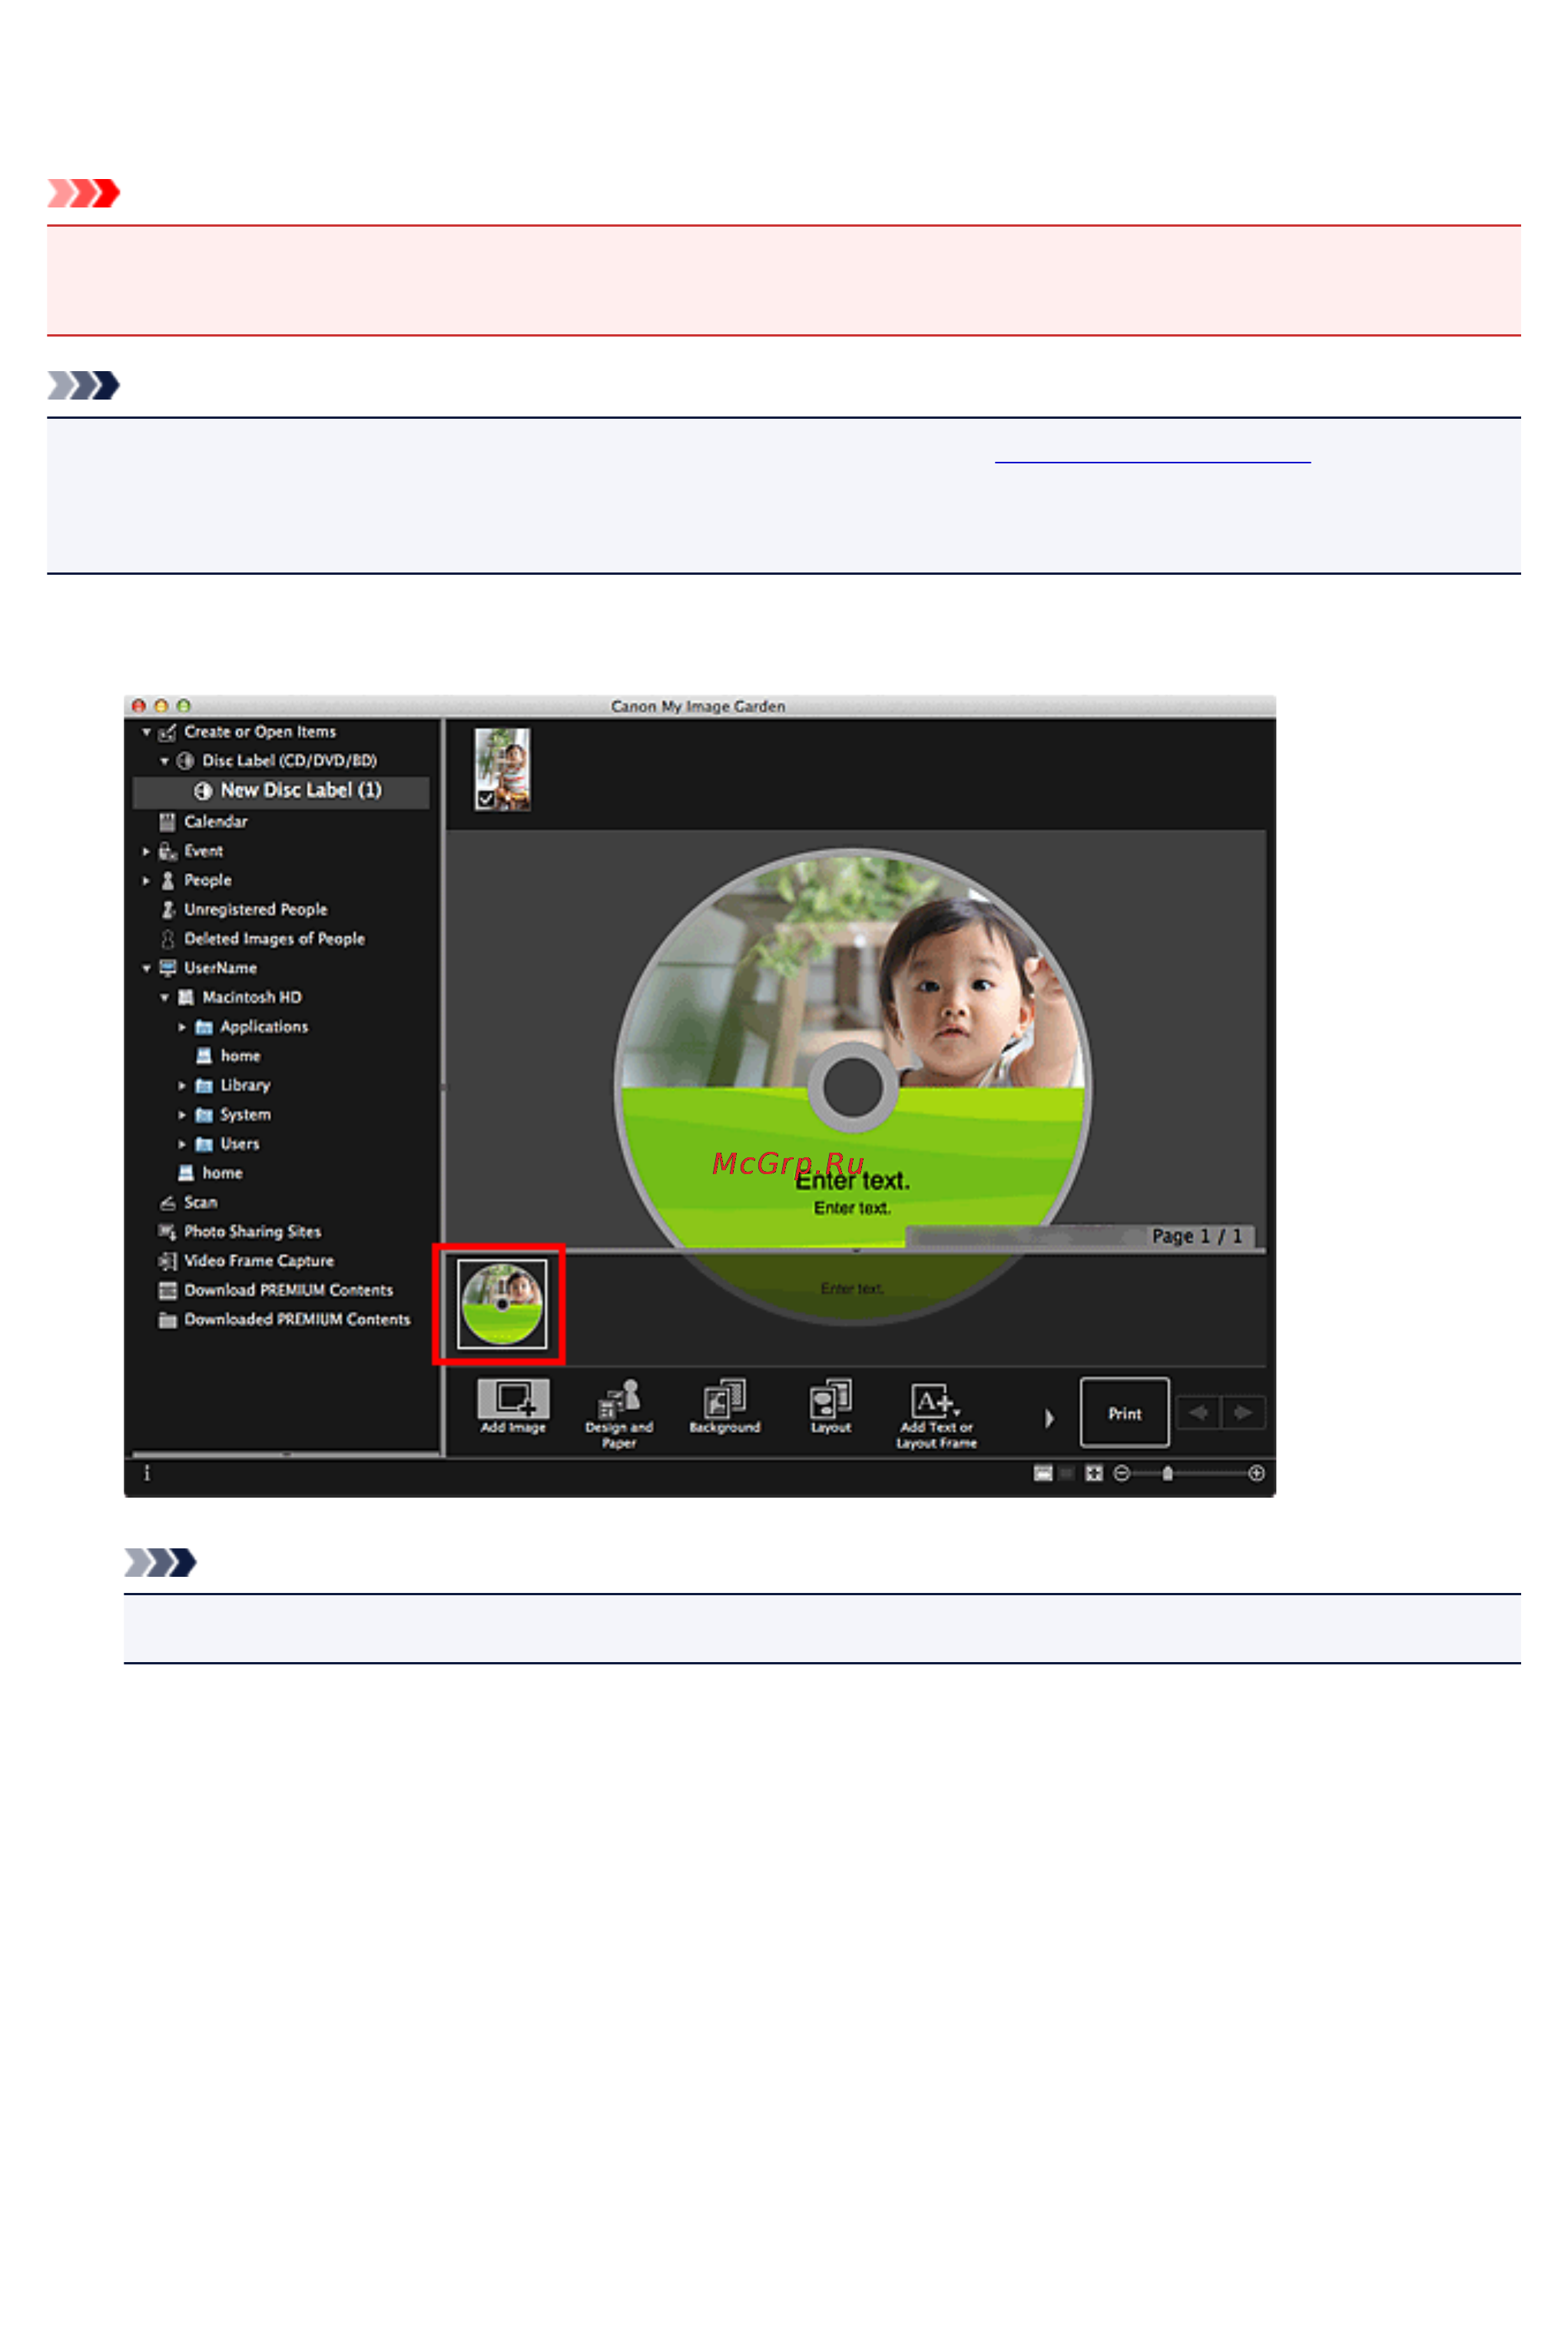This screenshot has width=1568, height=2326.
Task: Click the System folder icon
Action: coord(204,1114)
